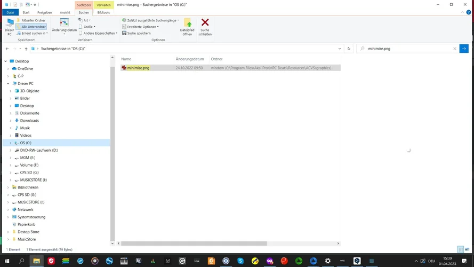Expand the Bibliotheken tree node
This screenshot has height=267, width=474.
tap(8, 187)
